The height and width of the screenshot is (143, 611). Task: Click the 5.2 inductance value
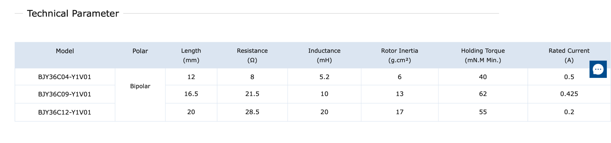coord(324,77)
